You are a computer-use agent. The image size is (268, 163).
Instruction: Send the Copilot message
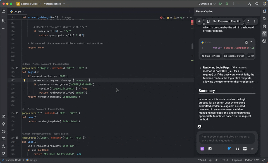[x=252, y=149]
